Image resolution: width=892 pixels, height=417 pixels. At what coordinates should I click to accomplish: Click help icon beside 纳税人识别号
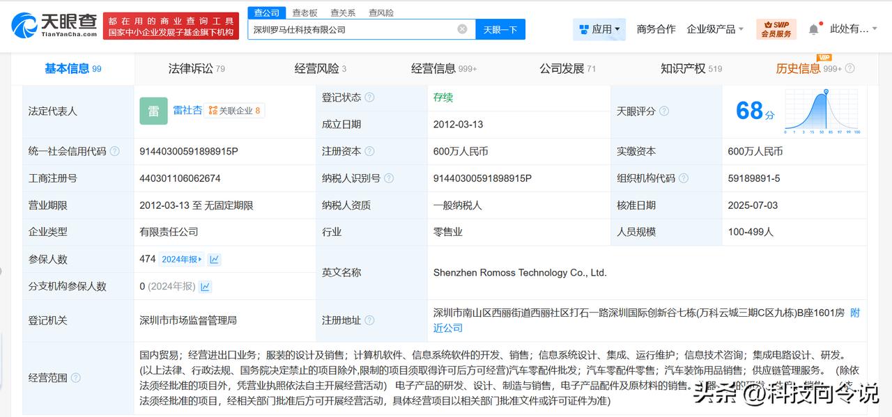389,178
